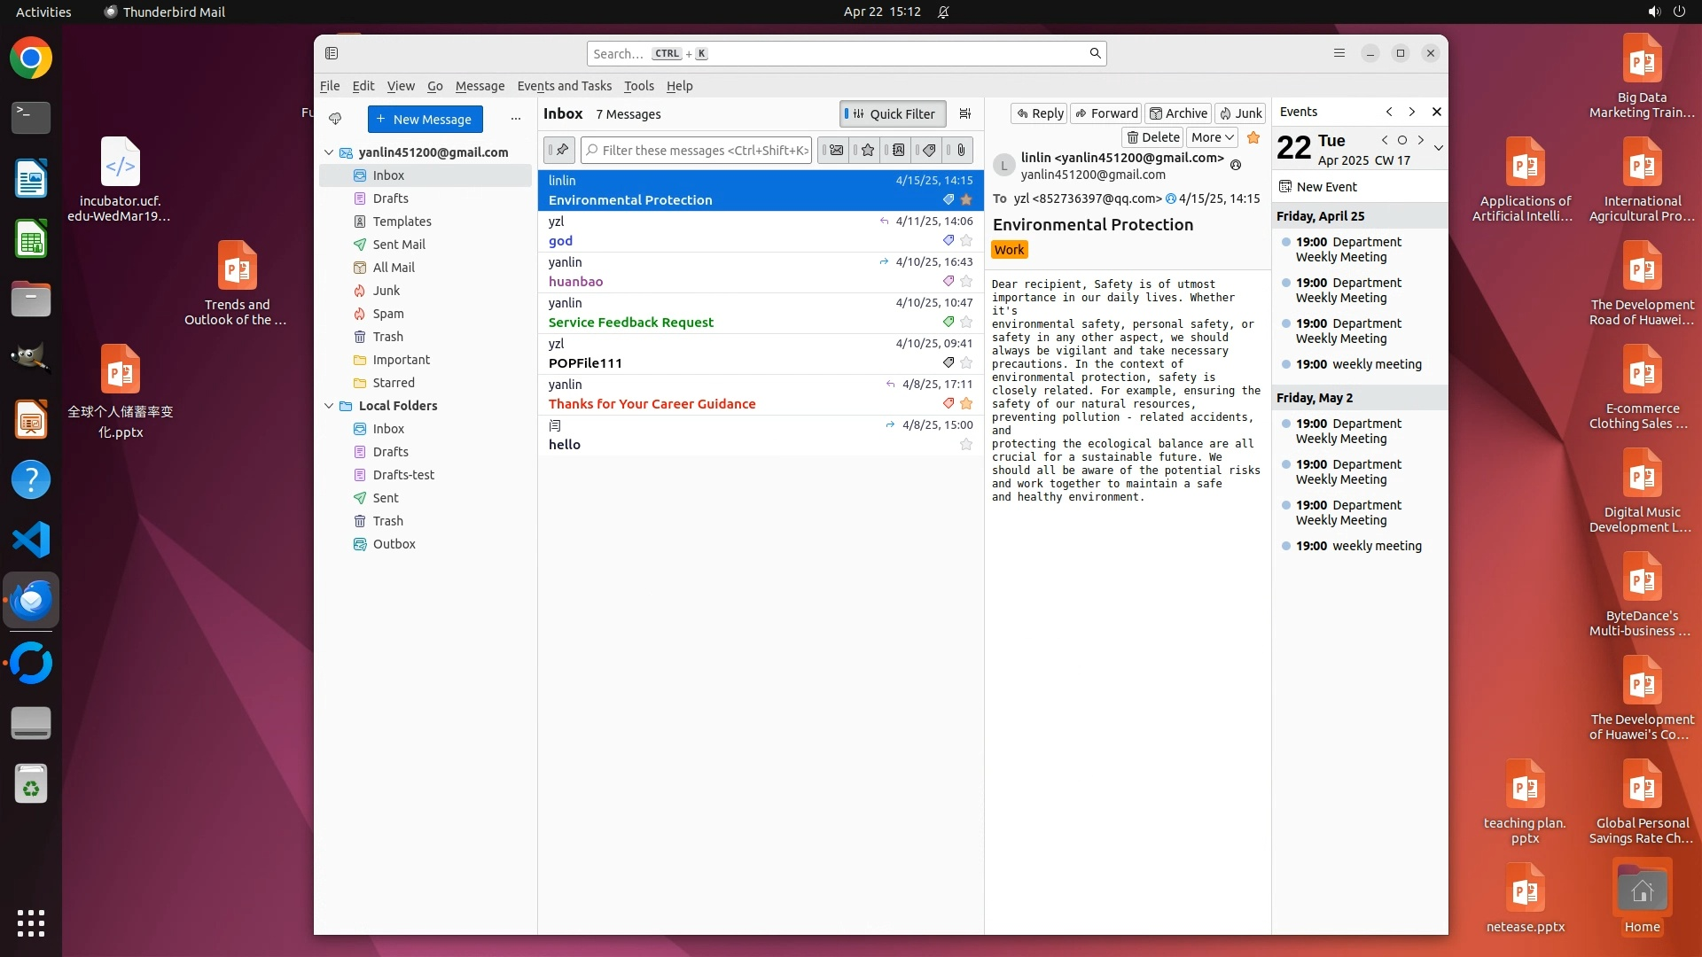Click the Get Messages cloud icon
The height and width of the screenshot is (957, 1702).
[x=335, y=119]
